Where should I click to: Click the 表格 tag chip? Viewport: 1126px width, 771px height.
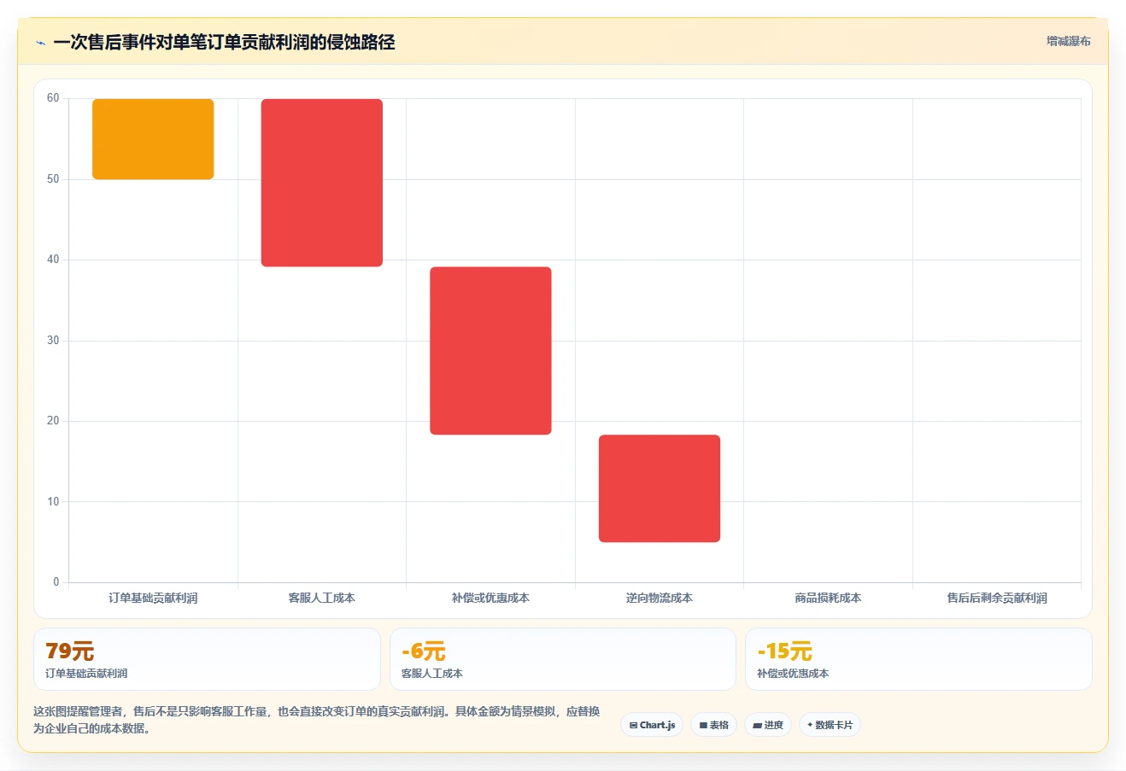tap(713, 725)
